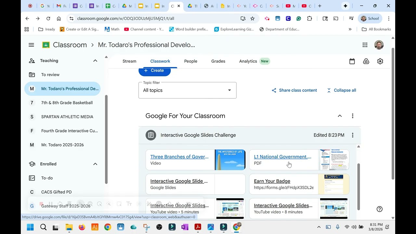Open File Explorer from the taskbar

[69, 227]
